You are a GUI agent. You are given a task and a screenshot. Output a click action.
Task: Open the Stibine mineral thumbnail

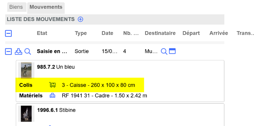(x=26, y=114)
